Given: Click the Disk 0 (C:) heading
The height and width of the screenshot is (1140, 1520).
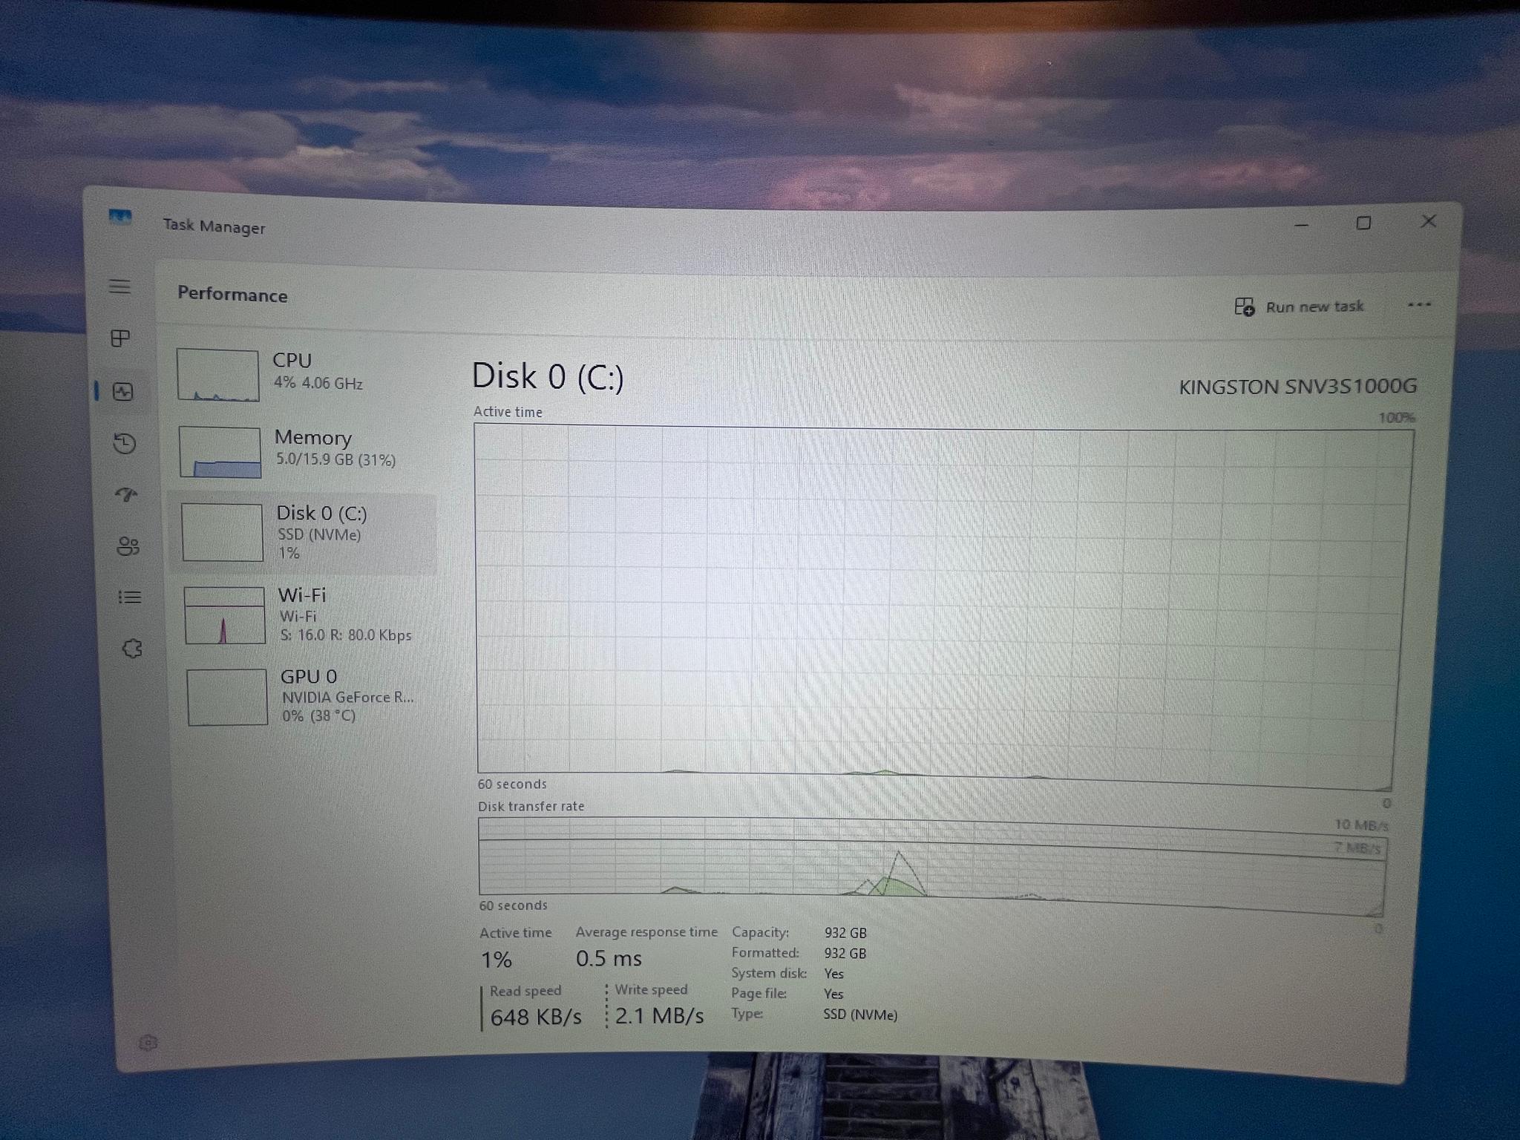Looking at the screenshot, I should tap(548, 376).
